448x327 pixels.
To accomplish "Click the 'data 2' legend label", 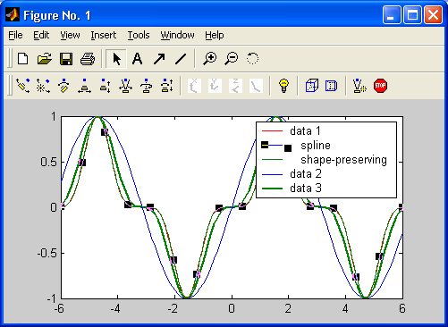I will (306, 174).
